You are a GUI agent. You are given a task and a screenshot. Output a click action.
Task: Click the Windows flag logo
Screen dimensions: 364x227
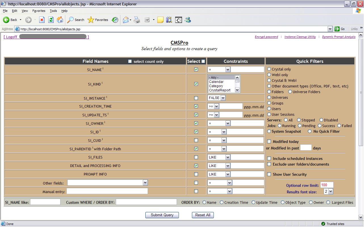tap(358, 11)
